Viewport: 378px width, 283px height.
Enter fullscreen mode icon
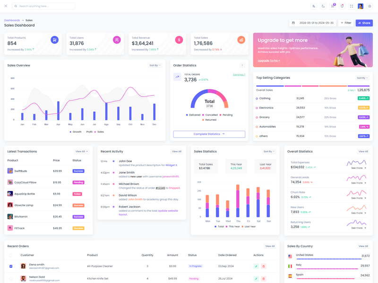352,6
